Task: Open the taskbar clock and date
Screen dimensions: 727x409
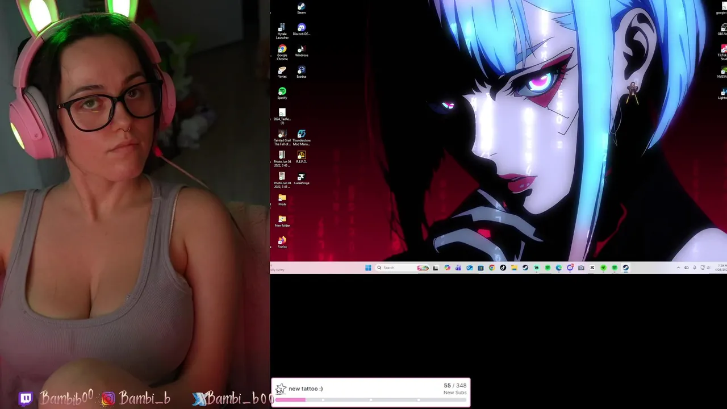Action: (721, 268)
